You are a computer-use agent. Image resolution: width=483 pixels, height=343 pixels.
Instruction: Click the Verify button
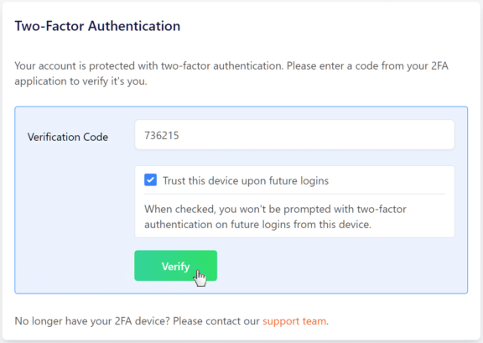[x=175, y=266]
